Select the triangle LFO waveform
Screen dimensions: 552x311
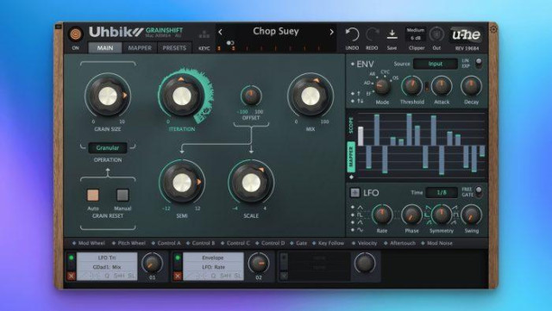tap(360, 208)
